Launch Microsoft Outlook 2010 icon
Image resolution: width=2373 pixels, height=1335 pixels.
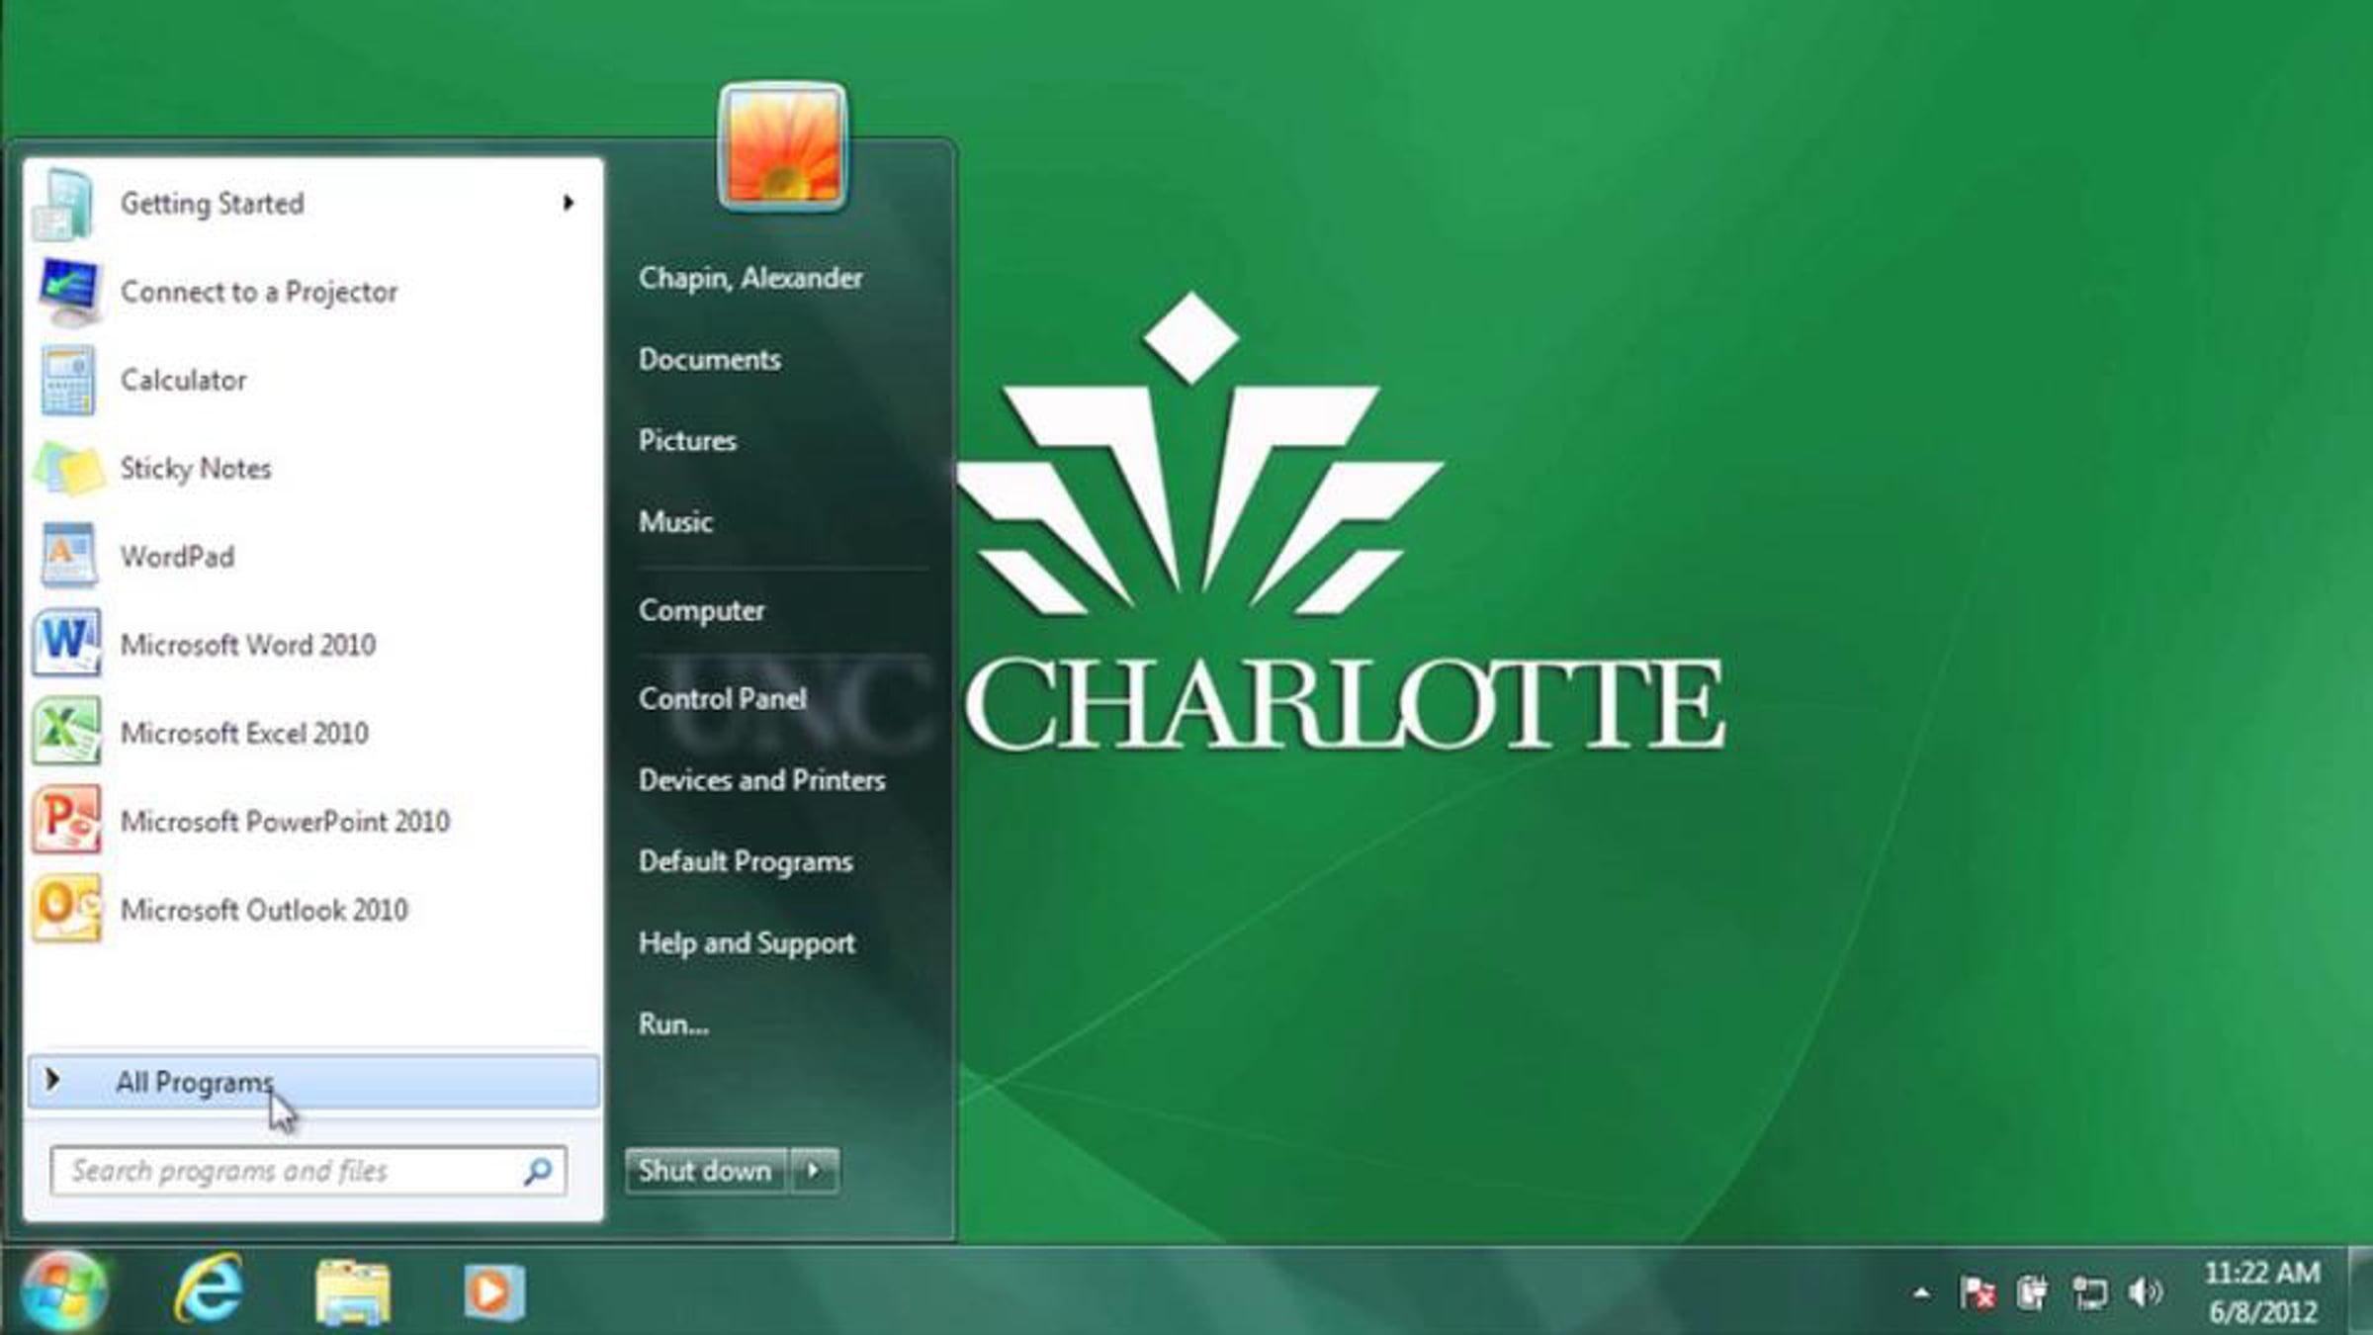[x=65, y=909]
